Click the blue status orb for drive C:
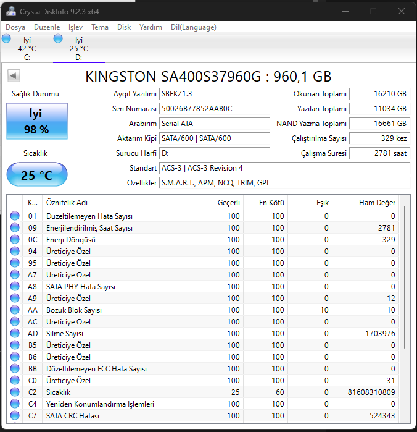The image size is (417, 432). click(6, 38)
